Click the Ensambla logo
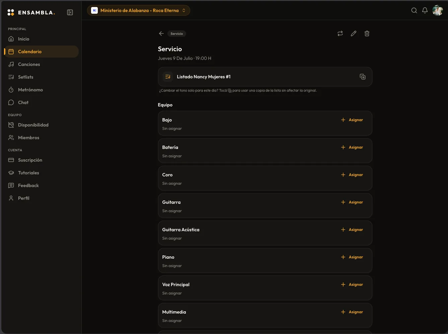 [31, 12]
